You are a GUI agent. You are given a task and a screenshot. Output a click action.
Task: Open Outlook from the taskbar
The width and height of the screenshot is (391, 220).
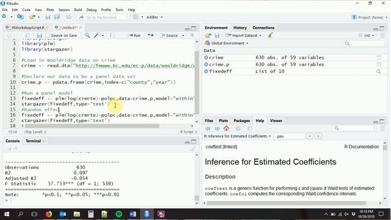[62, 214]
